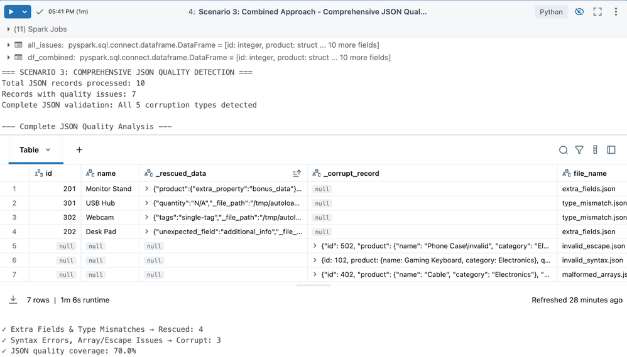This screenshot has height=357, width=627.
Task: Click the Refreshed 28 minutes ago text
Action: point(577,300)
